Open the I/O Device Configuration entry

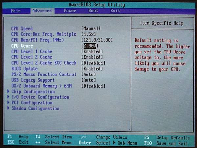point(40,97)
